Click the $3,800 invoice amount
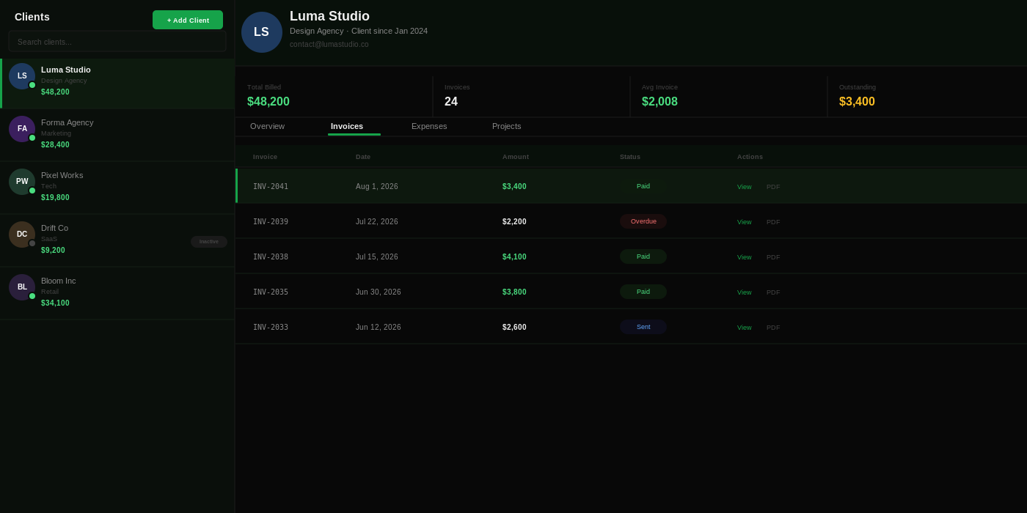The width and height of the screenshot is (1027, 513). (514, 292)
